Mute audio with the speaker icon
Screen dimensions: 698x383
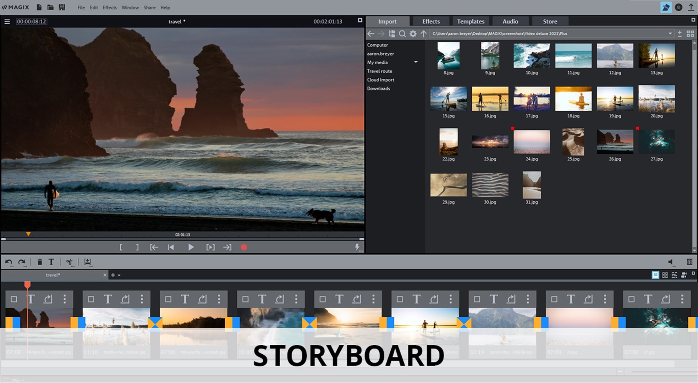coord(671,262)
